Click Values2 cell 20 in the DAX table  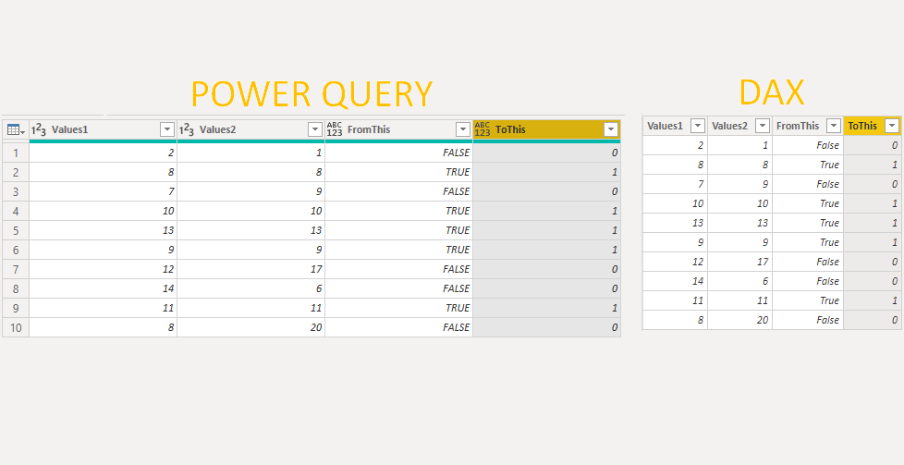739,320
